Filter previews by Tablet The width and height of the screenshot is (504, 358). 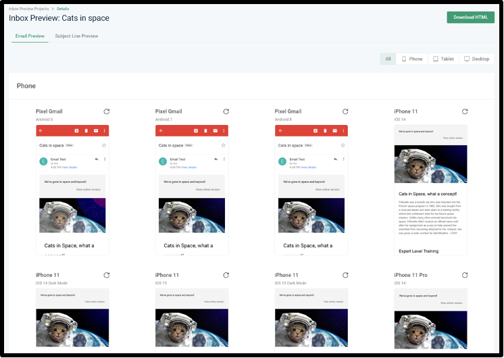[x=443, y=59]
